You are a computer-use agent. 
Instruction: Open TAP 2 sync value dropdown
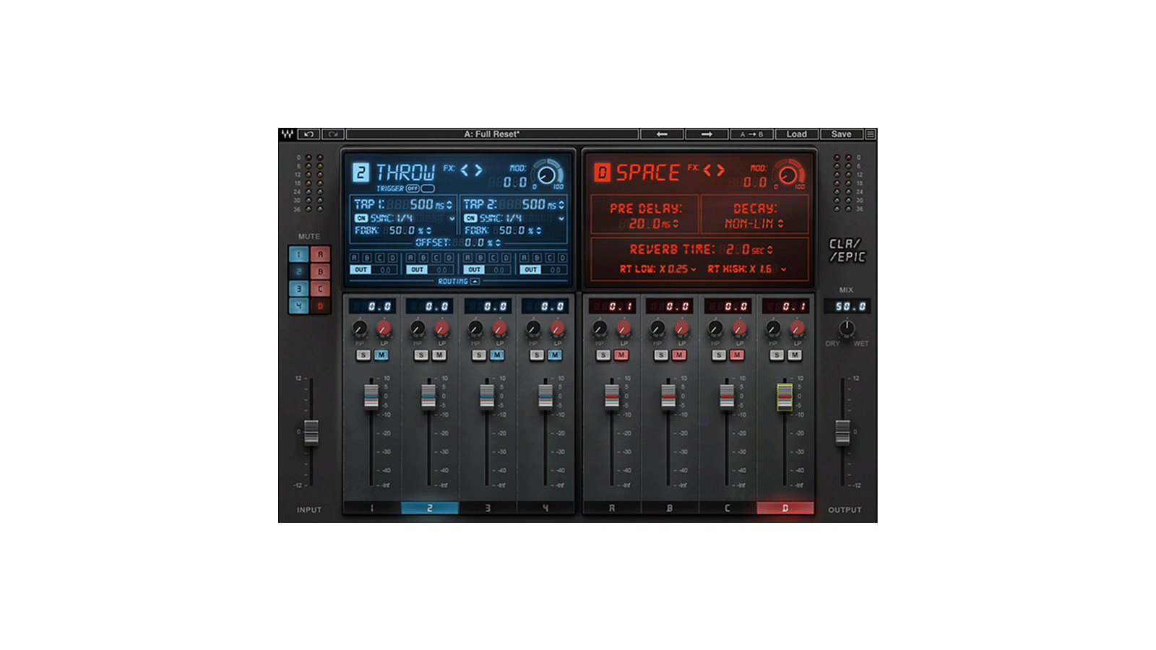pyautogui.click(x=561, y=218)
